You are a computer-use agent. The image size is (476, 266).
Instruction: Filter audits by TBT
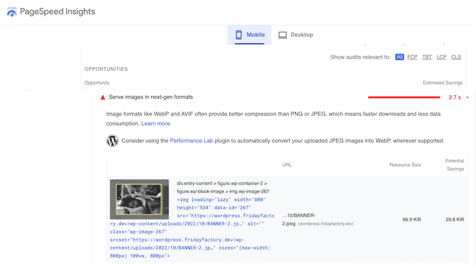[427, 57]
